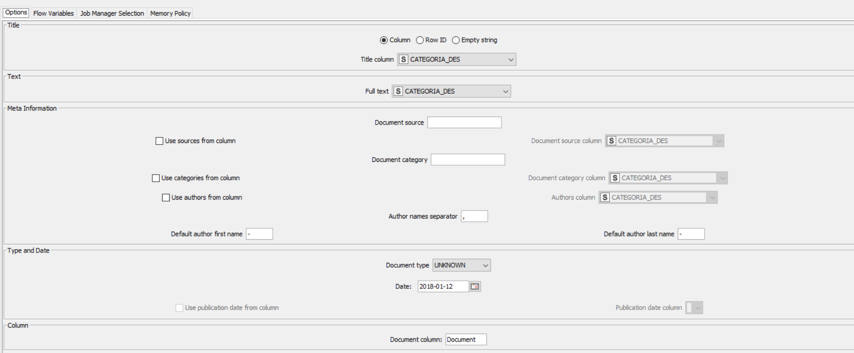Focus the Document category input field
Screen dimensions: 854x353
[x=467, y=160]
